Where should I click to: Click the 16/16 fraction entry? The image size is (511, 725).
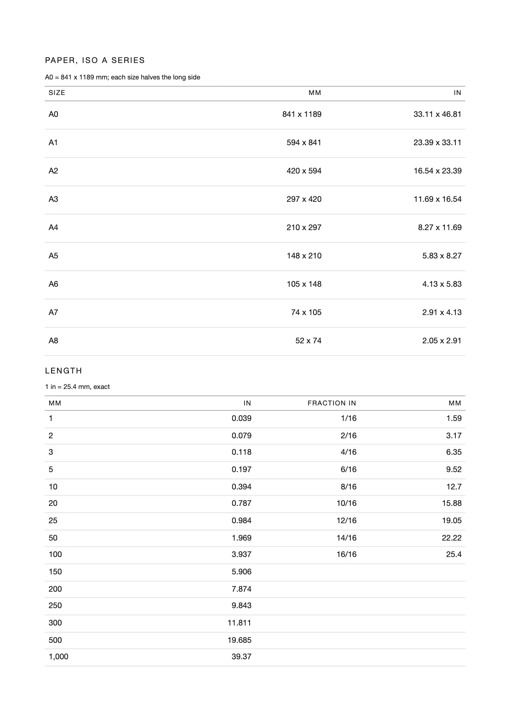click(346, 554)
